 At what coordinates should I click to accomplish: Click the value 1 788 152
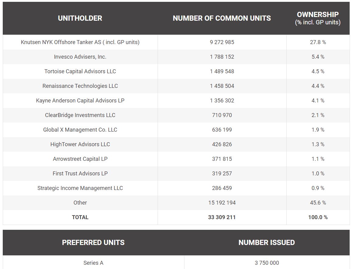[222, 57]
